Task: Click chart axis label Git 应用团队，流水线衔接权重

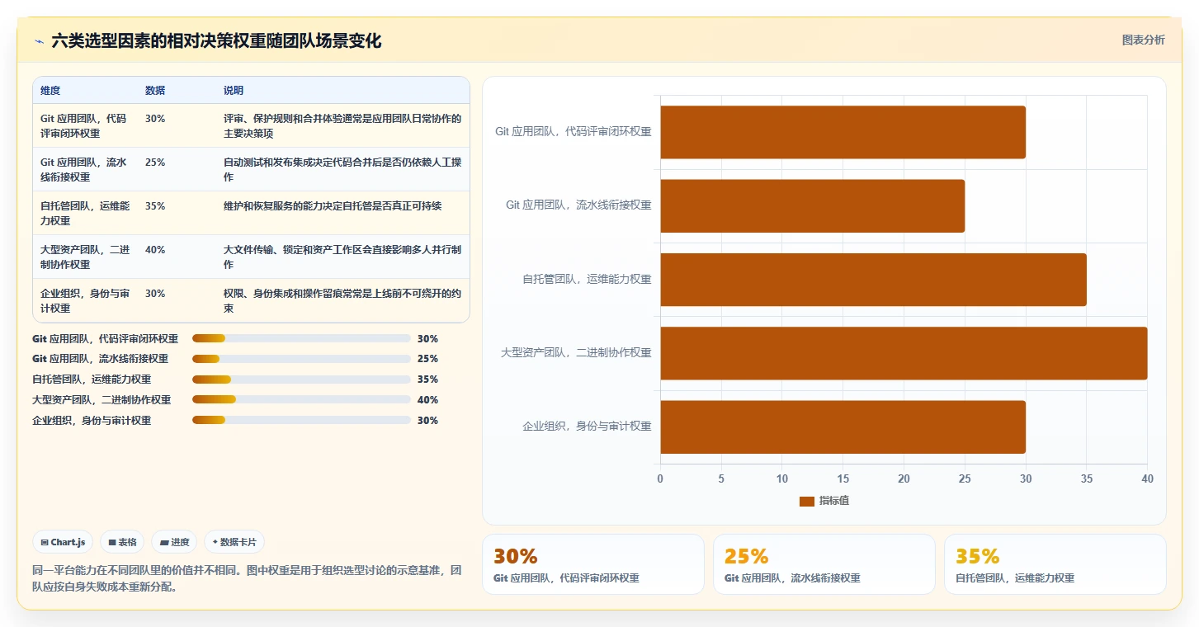Action: tap(578, 205)
